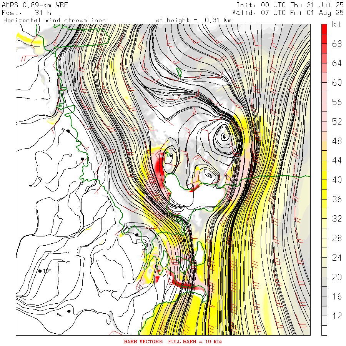Pick the bright yellow colorbar swatch between 40 and 44

coord(324,175)
